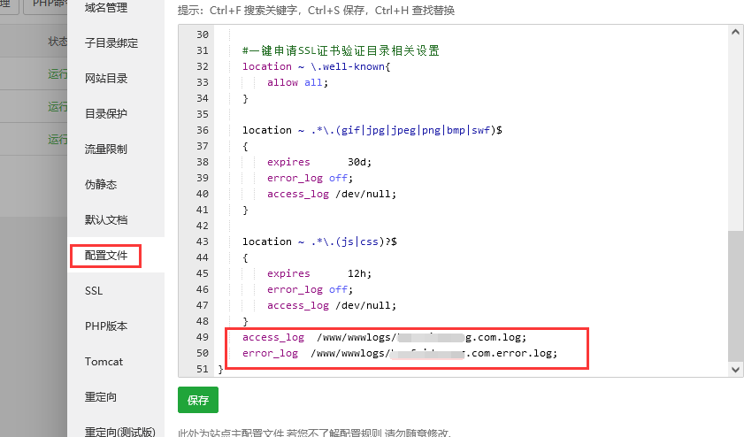Select 重定向 in the sidebar
This screenshot has width=744, height=437.
click(x=101, y=397)
